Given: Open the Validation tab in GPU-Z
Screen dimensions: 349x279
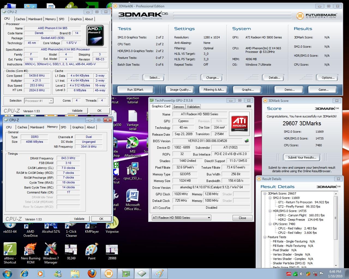Looking at the screenshot, I should [193, 107].
